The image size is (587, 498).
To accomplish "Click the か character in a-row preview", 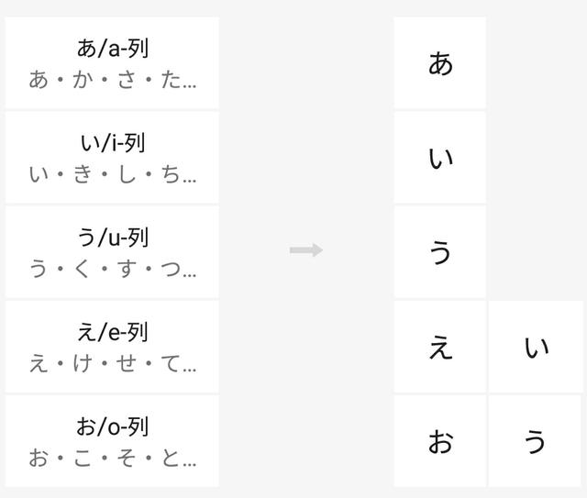I will click(x=83, y=79).
